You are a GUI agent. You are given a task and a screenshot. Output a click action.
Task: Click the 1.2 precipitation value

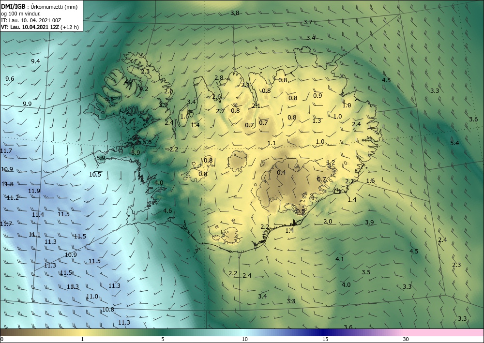[331, 163]
